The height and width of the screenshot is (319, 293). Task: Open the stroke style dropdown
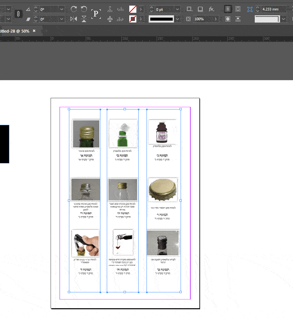[177, 19]
